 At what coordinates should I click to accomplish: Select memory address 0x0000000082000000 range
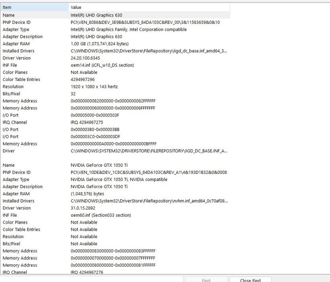pos(113,101)
